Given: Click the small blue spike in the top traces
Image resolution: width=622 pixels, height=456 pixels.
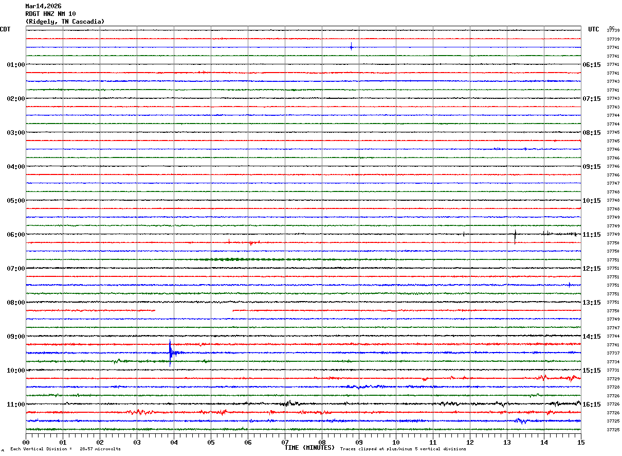Looking at the screenshot, I should point(351,47).
